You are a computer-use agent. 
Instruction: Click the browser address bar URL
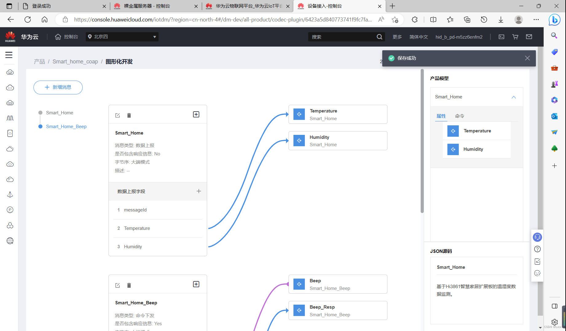tap(223, 20)
